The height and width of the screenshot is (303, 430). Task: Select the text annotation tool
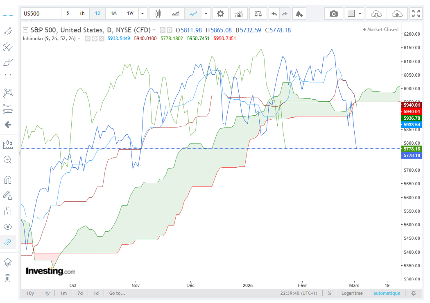(x=8, y=77)
